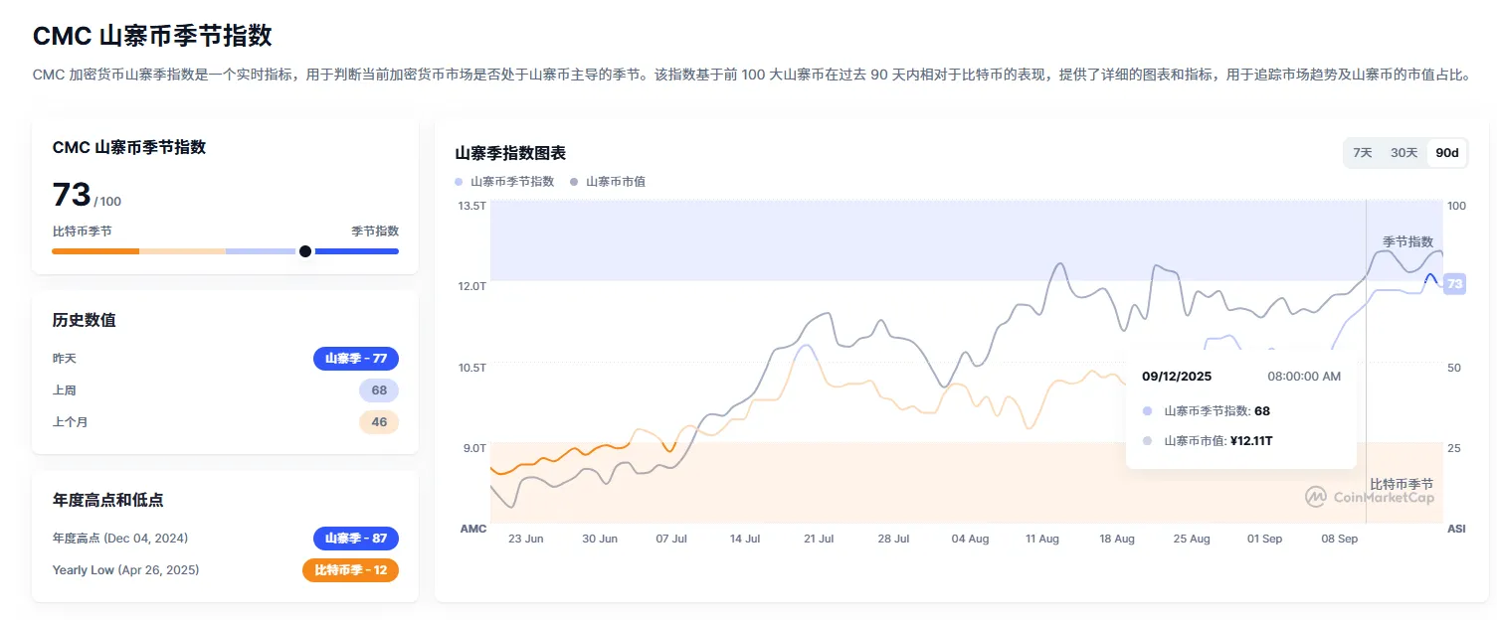1497x620 pixels.
Task: Click the 68 last week badge
Action: point(378,390)
